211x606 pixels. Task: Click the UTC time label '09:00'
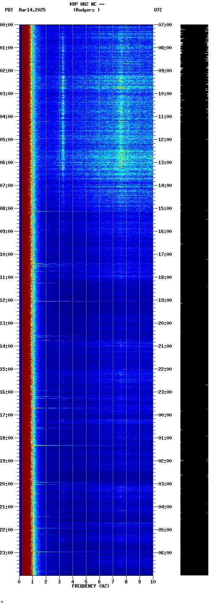pyautogui.click(x=165, y=71)
